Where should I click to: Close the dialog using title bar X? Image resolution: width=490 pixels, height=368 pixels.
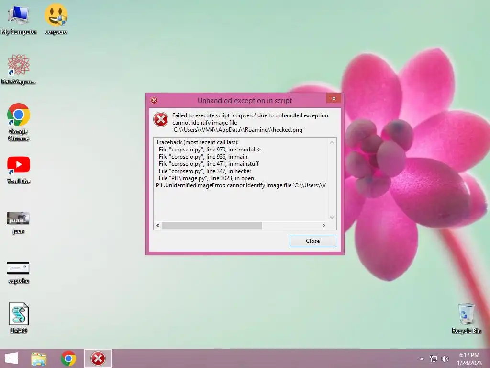(x=334, y=99)
